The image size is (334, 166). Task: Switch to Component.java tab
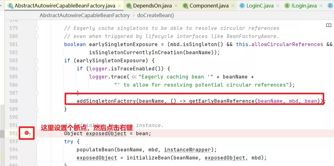click(208, 6)
